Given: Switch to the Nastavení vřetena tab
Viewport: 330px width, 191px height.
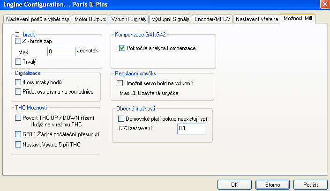Looking at the screenshot, I should point(256,19).
